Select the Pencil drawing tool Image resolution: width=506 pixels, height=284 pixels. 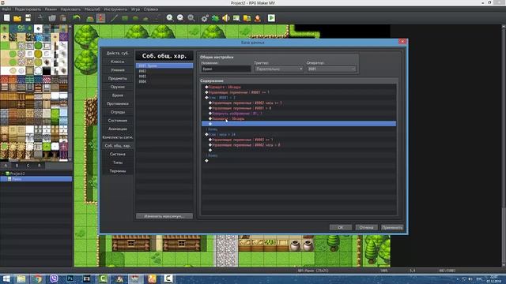point(114,18)
